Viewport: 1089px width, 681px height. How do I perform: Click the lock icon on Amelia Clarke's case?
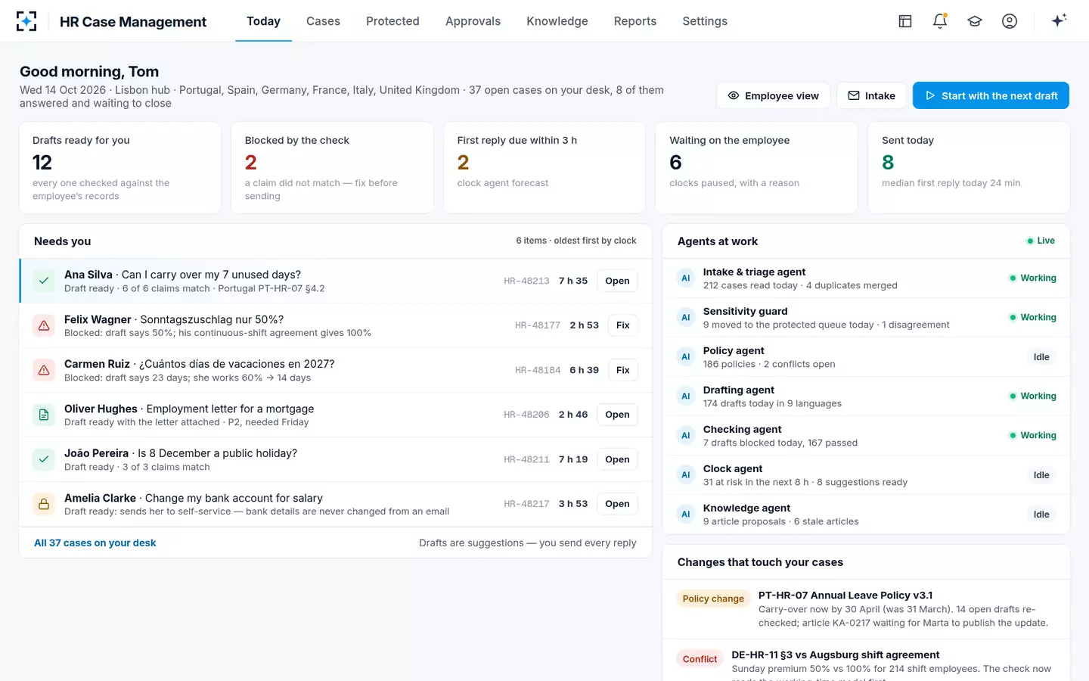[x=44, y=504]
